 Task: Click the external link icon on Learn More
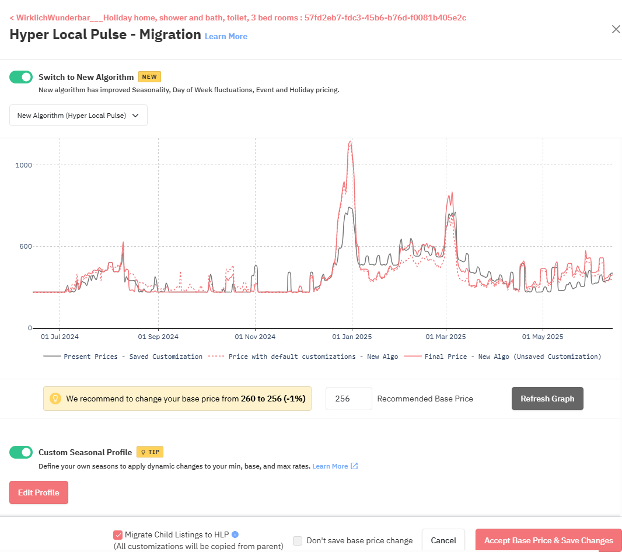click(x=352, y=466)
